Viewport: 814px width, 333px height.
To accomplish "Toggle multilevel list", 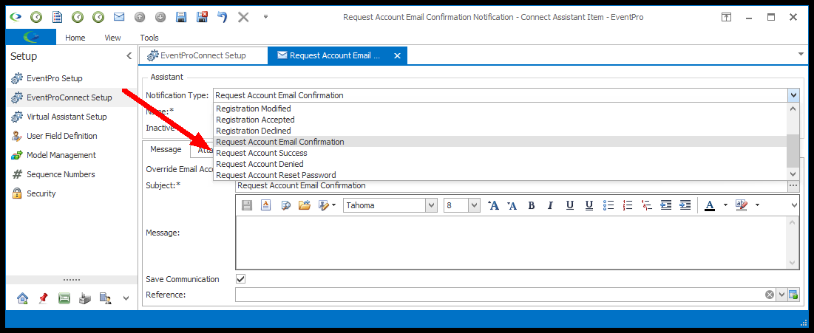I will point(647,205).
